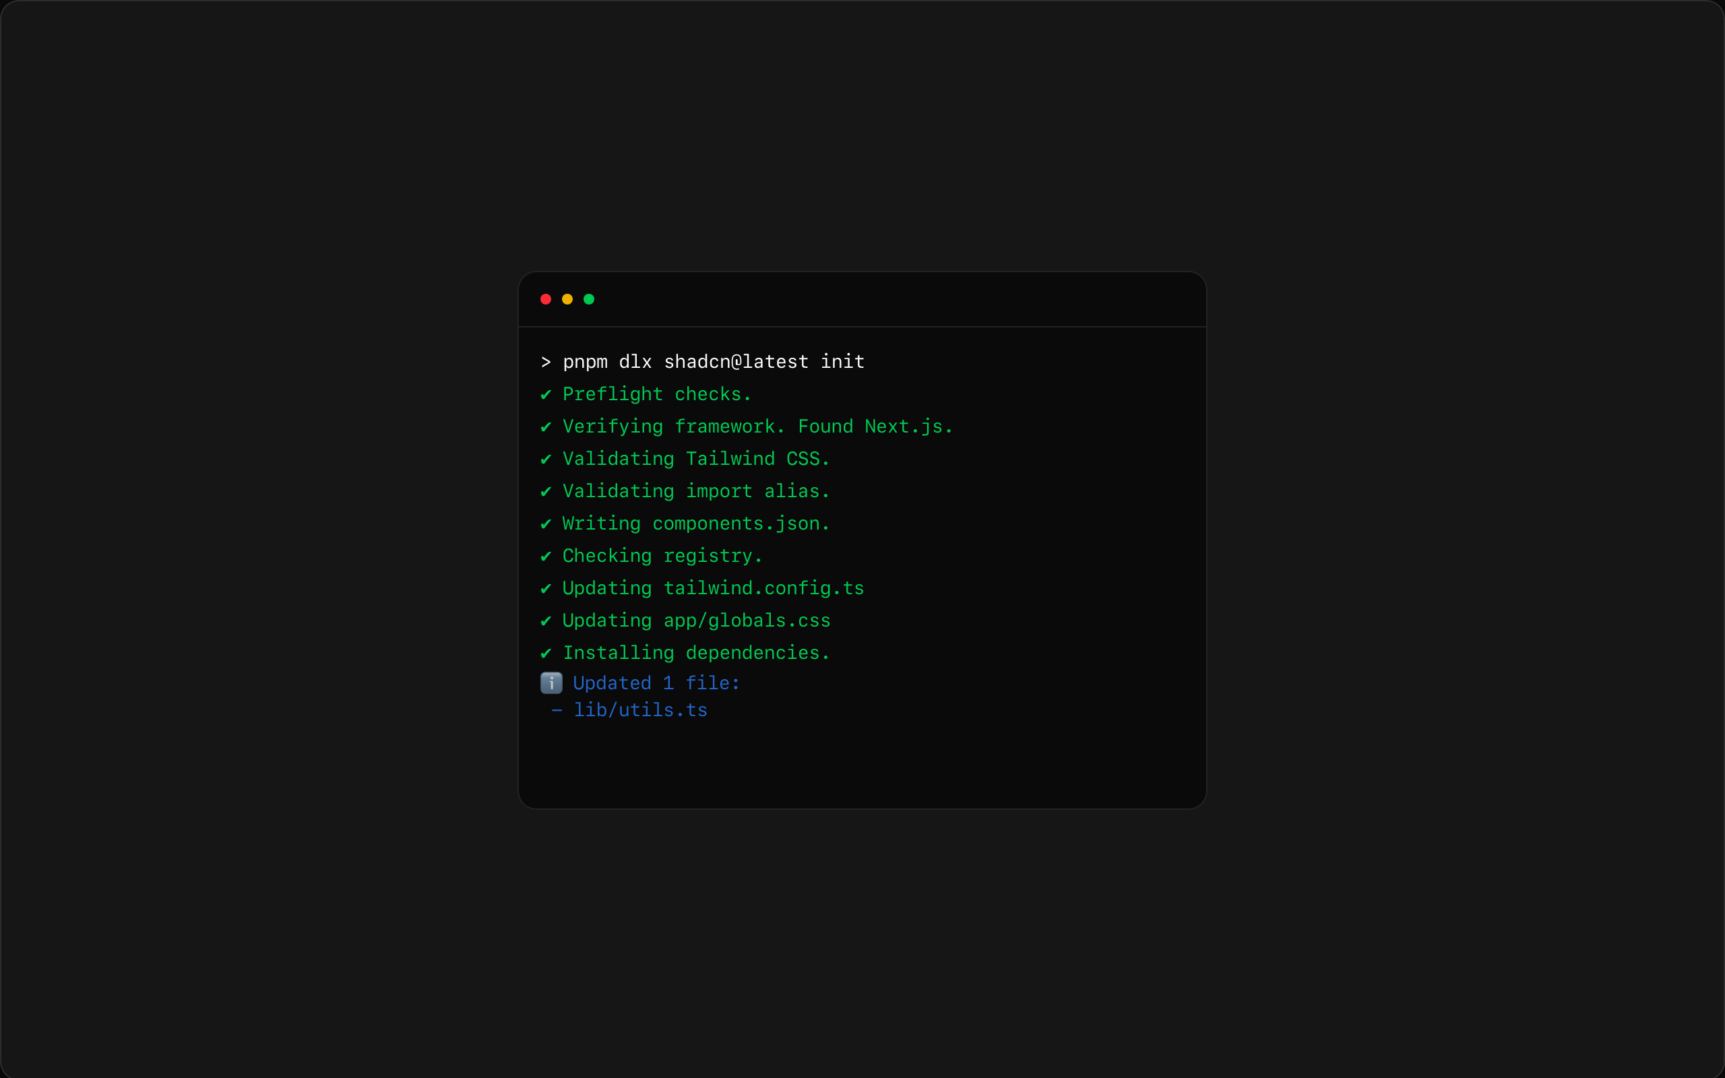1725x1078 pixels.
Task: Click the info icon beside Updated 1 file
Action: 551,683
